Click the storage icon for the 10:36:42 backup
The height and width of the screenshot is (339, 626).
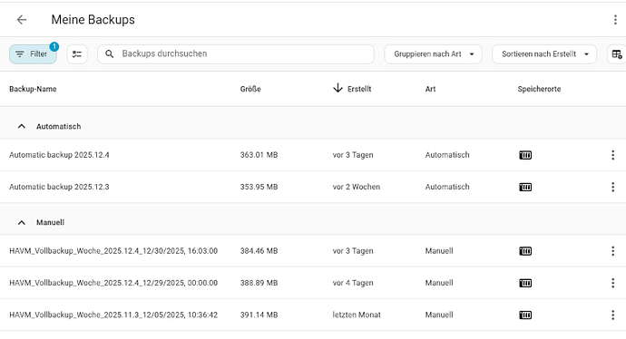(525, 315)
